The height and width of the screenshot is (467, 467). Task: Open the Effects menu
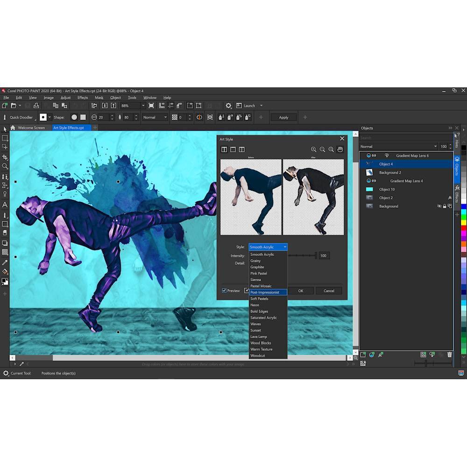pyautogui.click(x=83, y=98)
